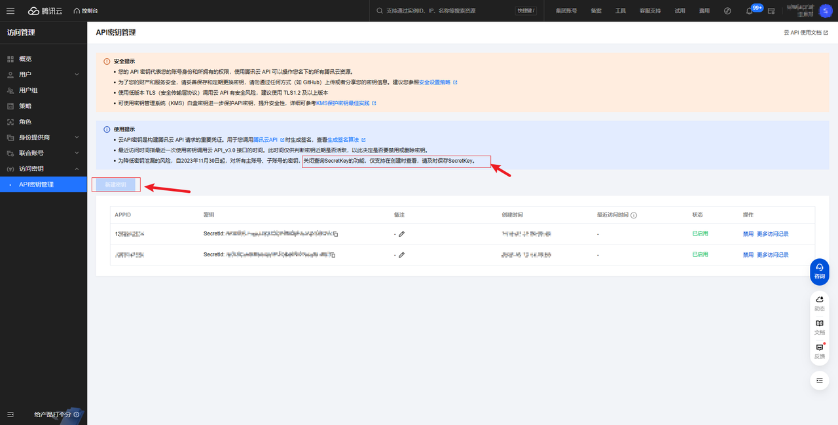Open 费用 in the top navigation bar
This screenshot has height=425, width=838.
tap(704, 11)
